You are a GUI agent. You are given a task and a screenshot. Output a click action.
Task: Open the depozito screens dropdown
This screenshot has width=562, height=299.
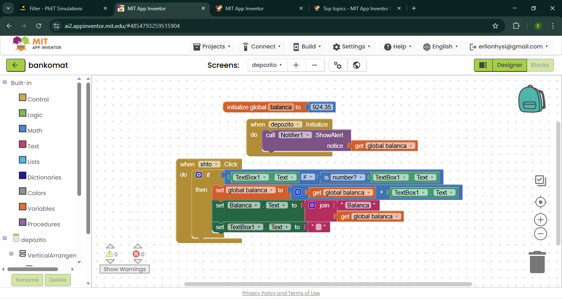click(267, 65)
